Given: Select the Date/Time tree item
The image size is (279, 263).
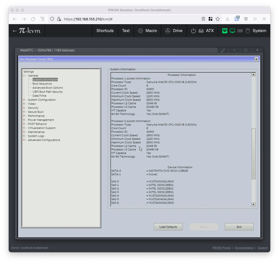Looking at the screenshot, I should pos(39,96).
